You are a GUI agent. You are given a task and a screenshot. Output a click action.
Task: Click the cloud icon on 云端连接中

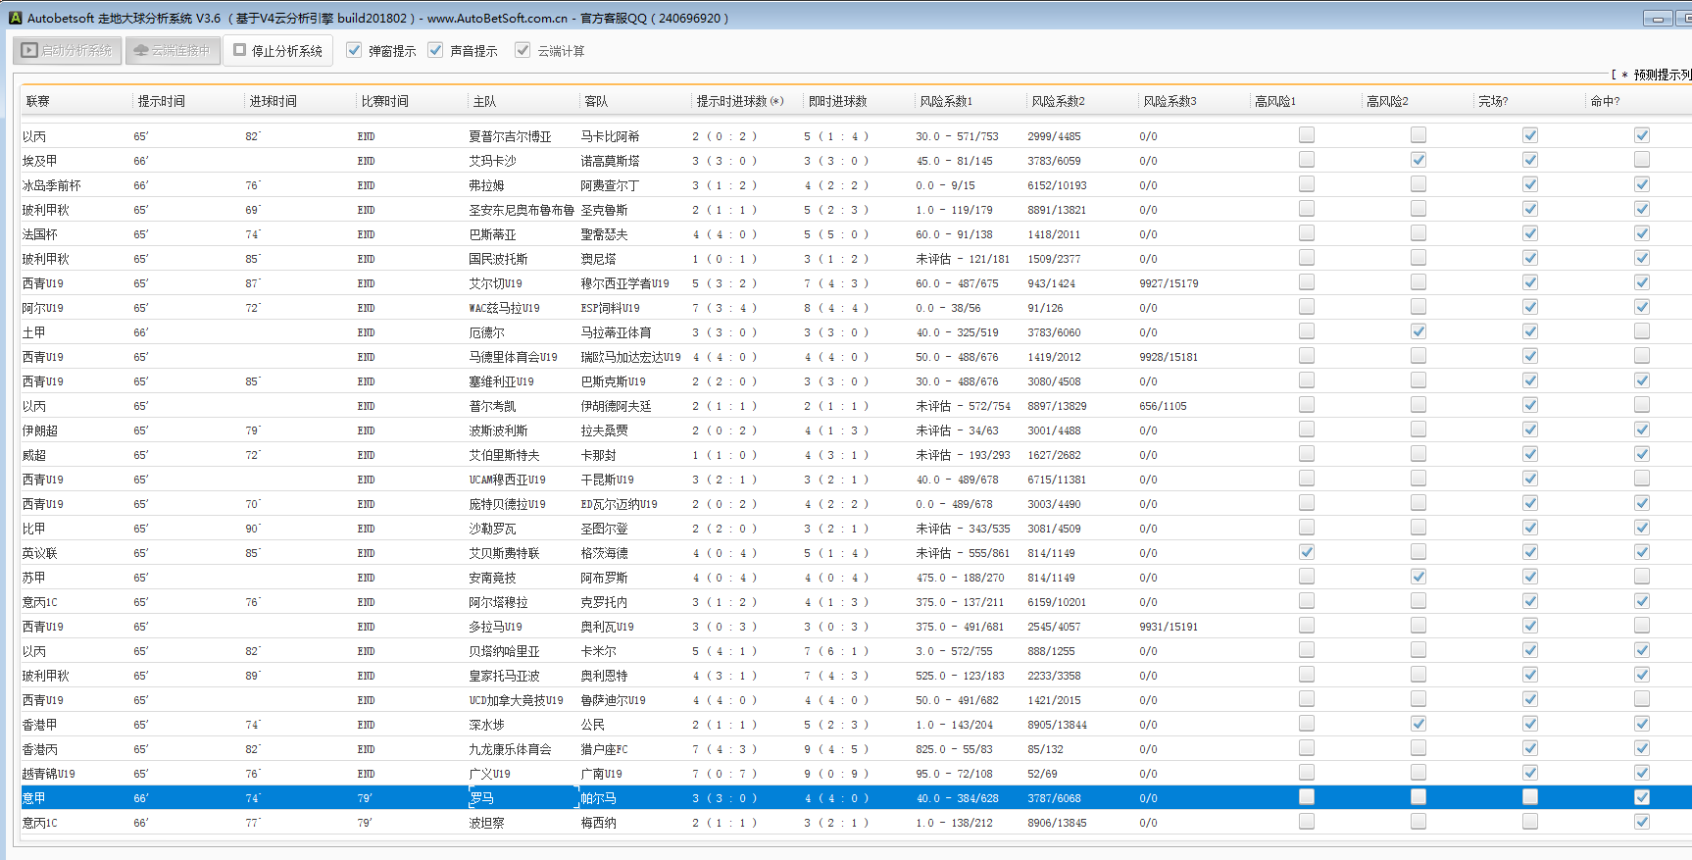point(141,50)
